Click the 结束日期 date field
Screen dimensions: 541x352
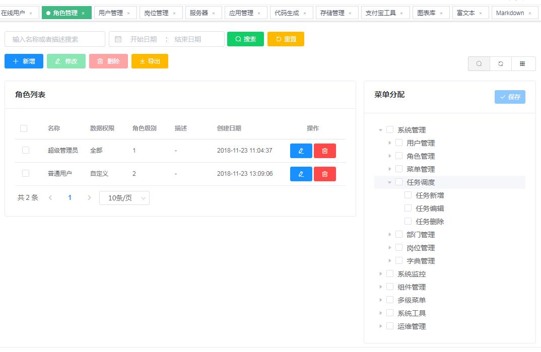[x=188, y=39]
